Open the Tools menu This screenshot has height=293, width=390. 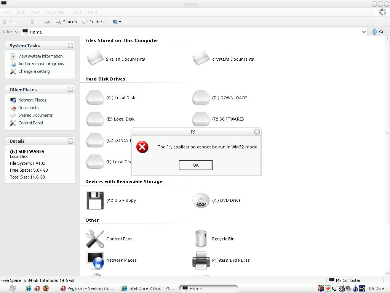coord(76,12)
